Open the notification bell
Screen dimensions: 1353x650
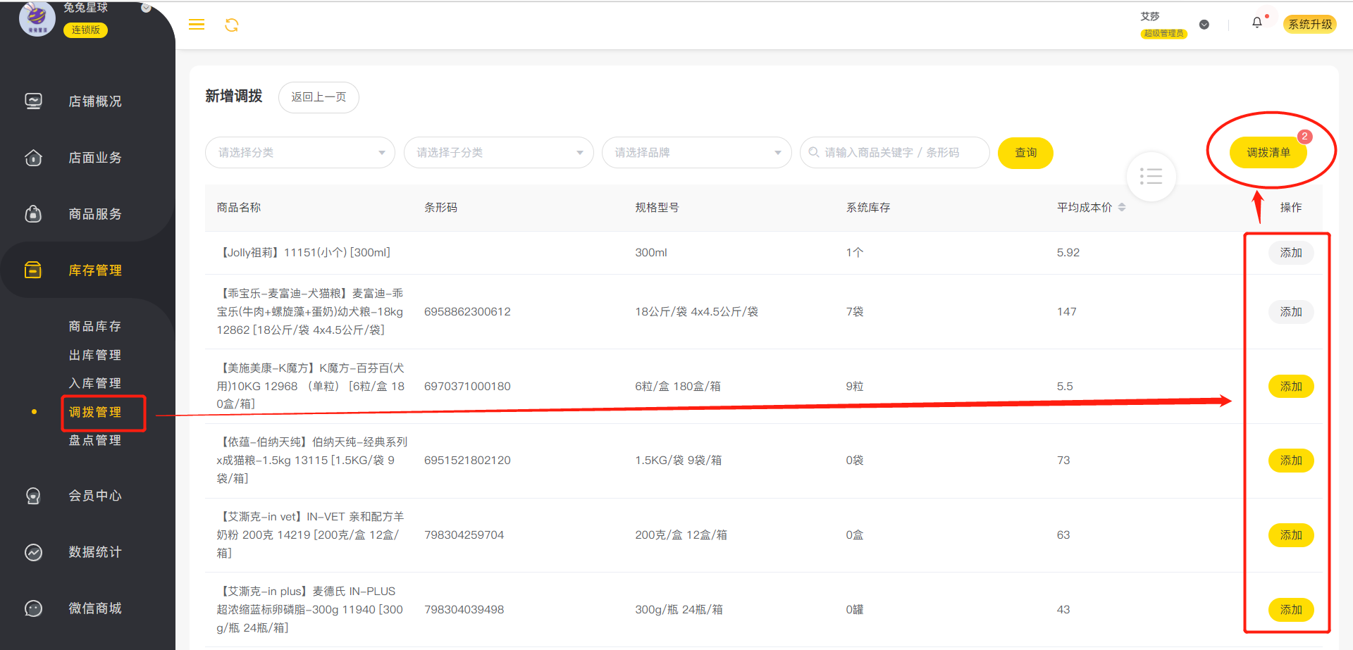tap(1257, 23)
